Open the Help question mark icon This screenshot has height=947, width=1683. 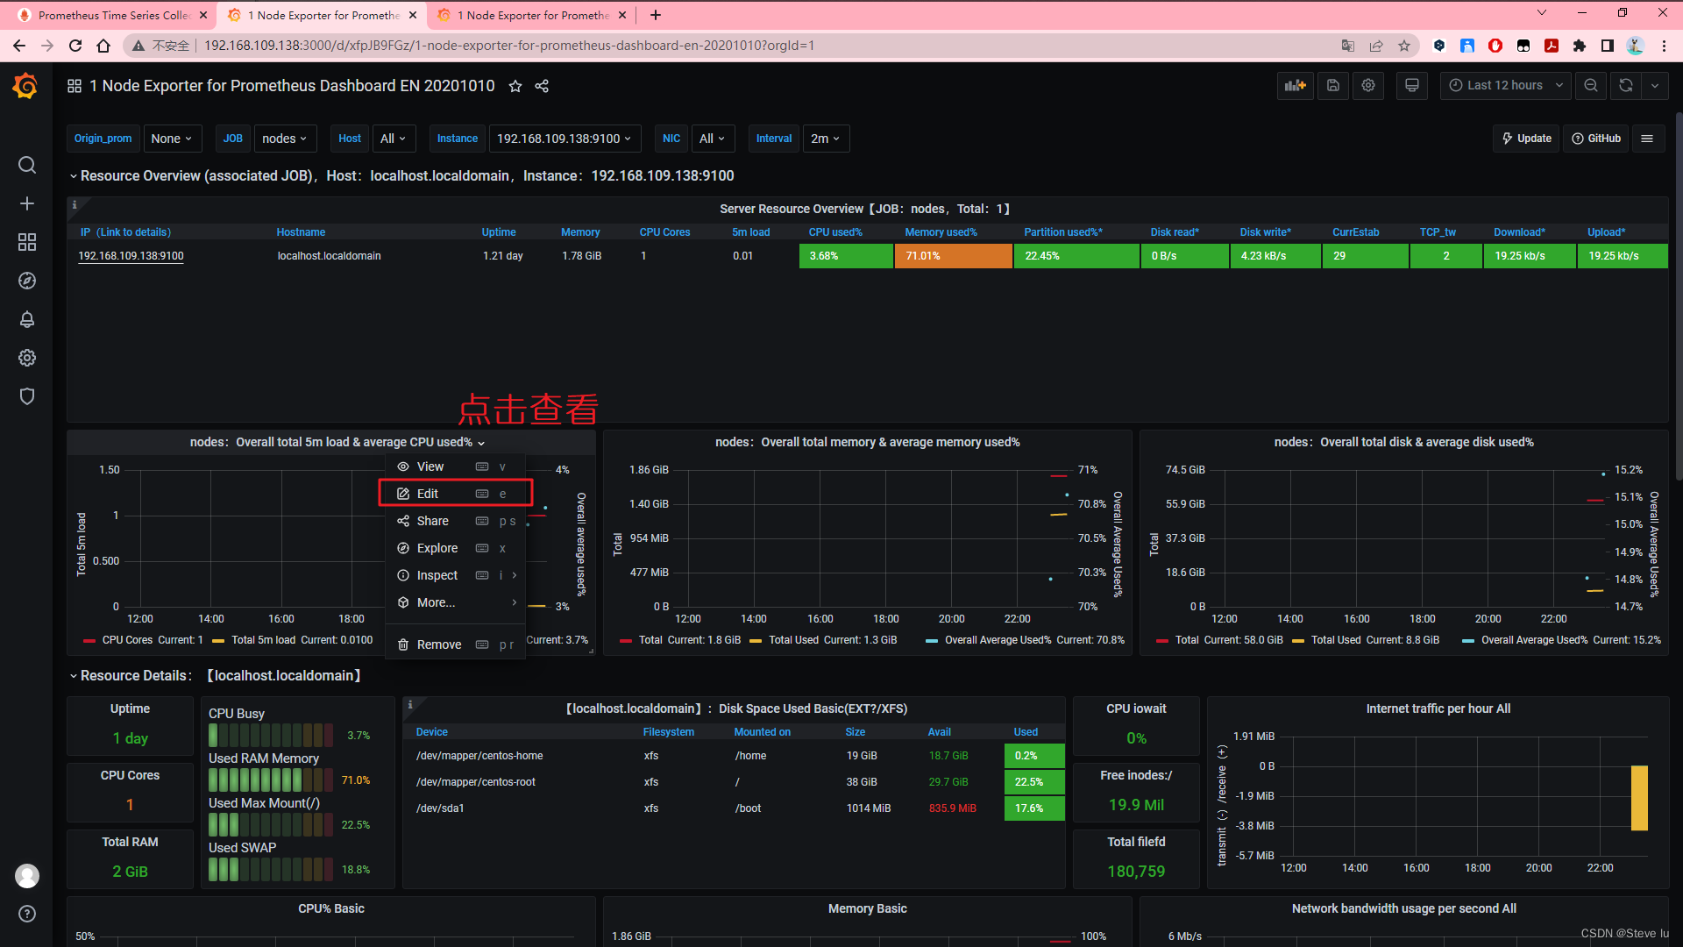(27, 914)
